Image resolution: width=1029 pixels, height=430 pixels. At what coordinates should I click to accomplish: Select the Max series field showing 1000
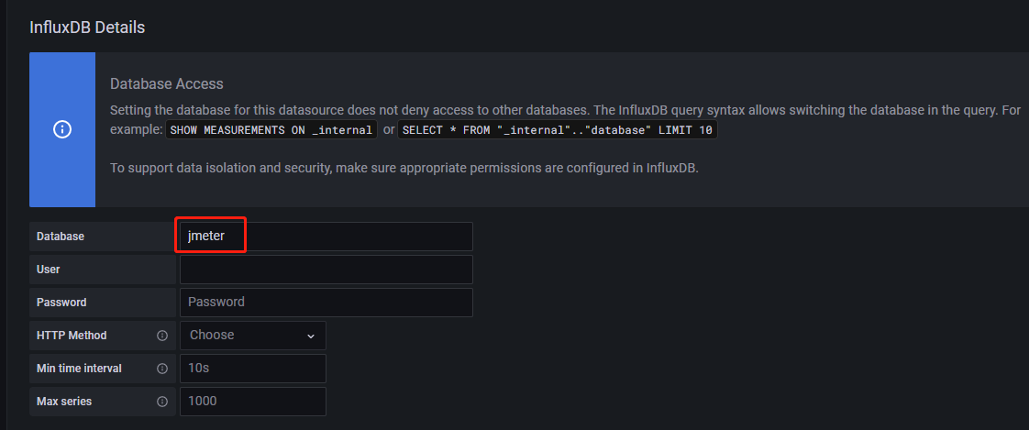[252, 402]
